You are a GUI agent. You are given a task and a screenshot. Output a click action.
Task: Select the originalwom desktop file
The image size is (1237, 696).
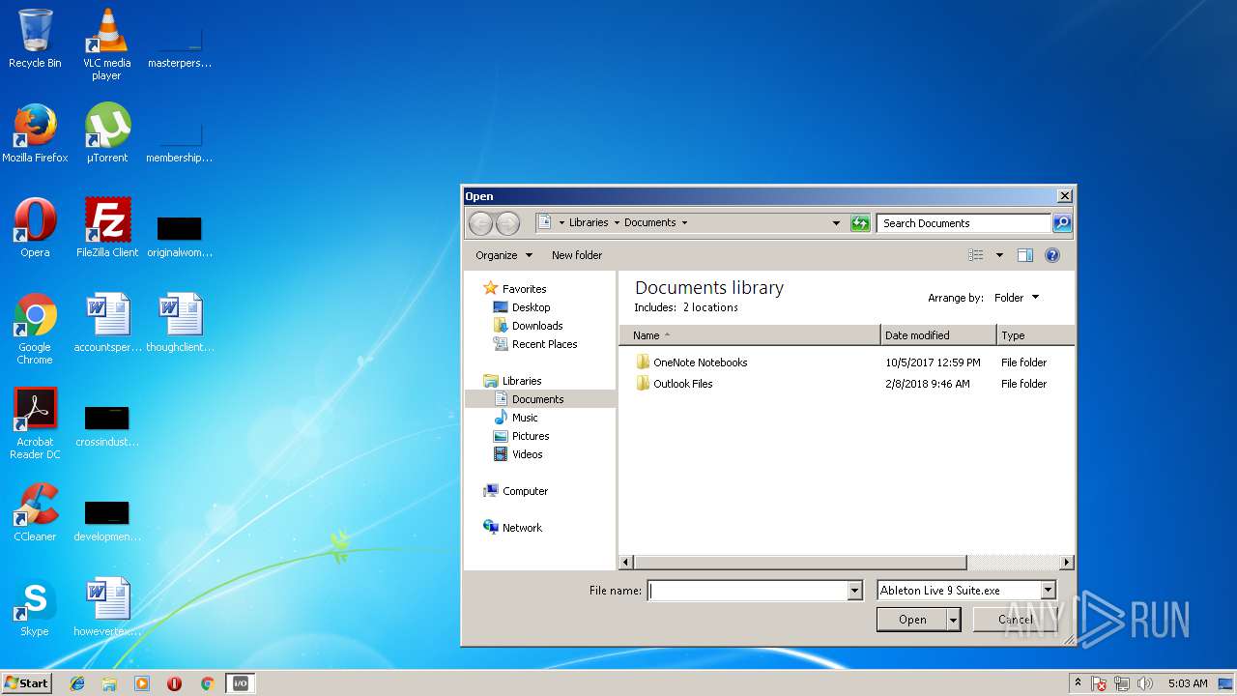(180, 236)
